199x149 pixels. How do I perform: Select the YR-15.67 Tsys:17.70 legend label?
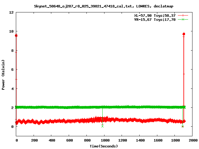coord(155,20)
